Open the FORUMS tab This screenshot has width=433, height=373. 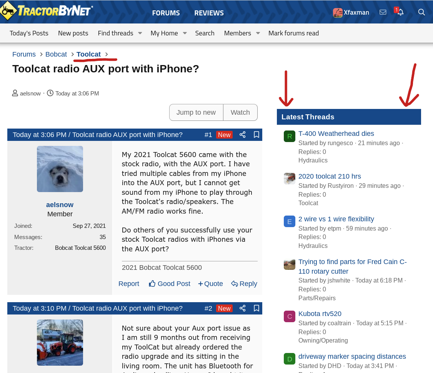click(x=166, y=13)
